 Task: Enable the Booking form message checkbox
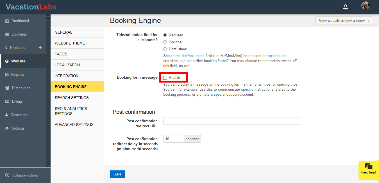coord(165,78)
